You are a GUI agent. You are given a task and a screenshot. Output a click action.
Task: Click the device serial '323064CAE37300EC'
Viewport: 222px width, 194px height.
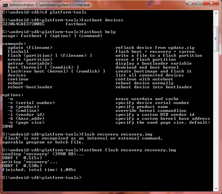tap(23, 24)
